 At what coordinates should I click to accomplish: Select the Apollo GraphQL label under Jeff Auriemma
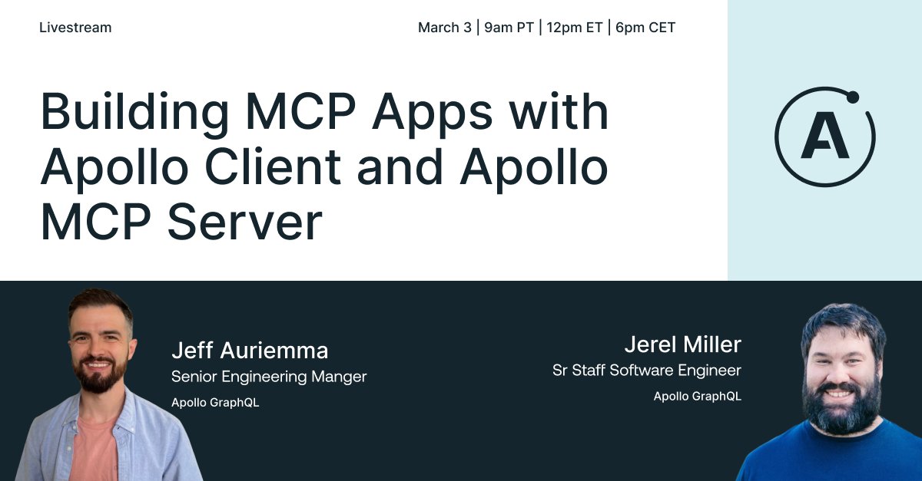(x=216, y=401)
